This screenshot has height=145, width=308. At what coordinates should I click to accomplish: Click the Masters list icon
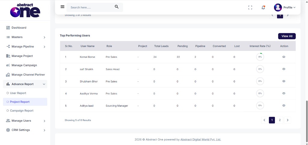pyautogui.click(x=8, y=37)
